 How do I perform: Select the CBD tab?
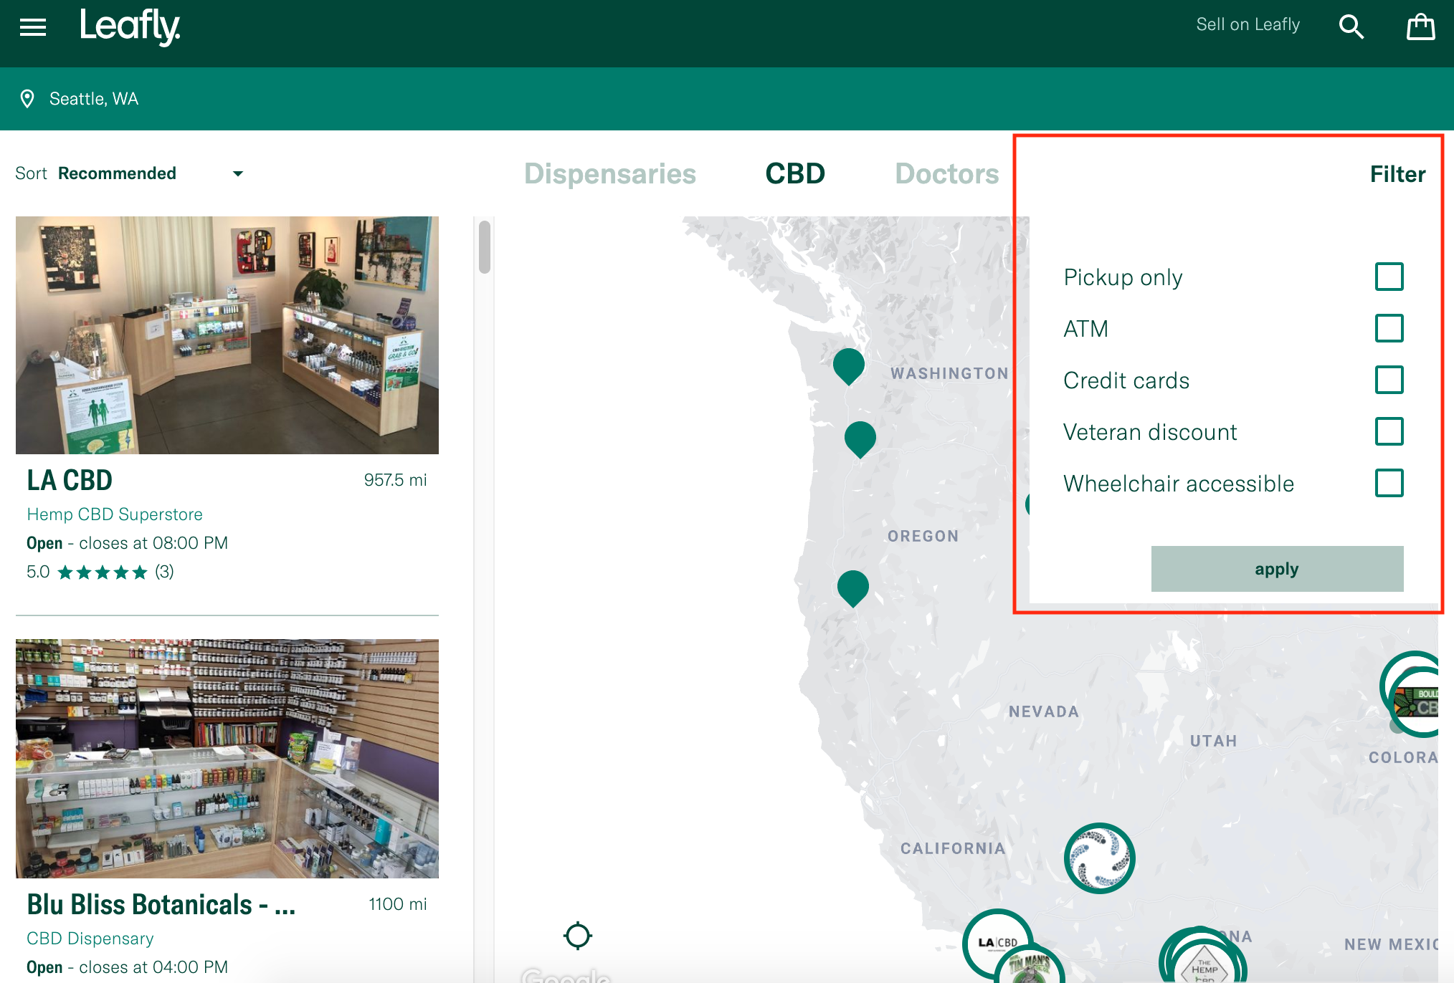point(795,173)
